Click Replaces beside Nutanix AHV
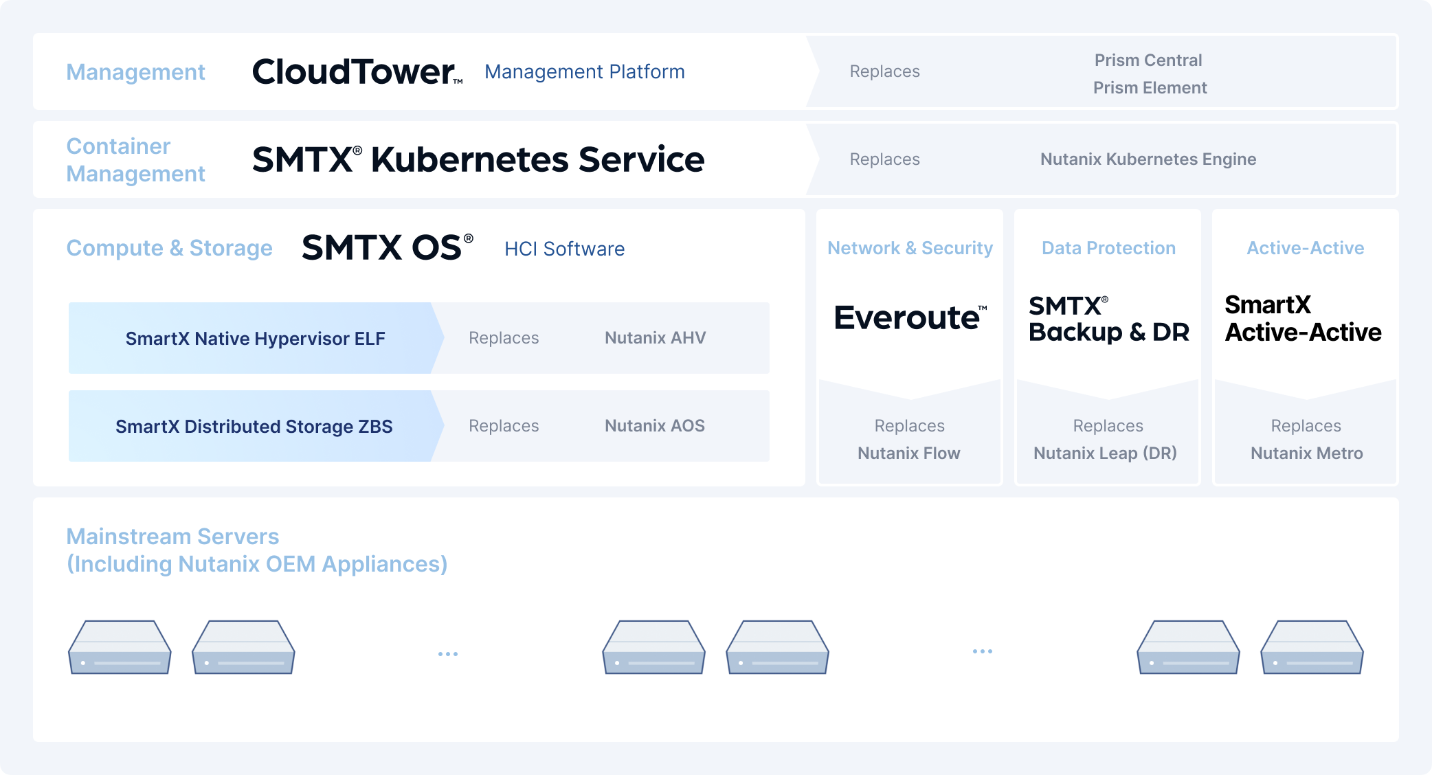The width and height of the screenshot is (1432, 775). click(x=504, y=338)
